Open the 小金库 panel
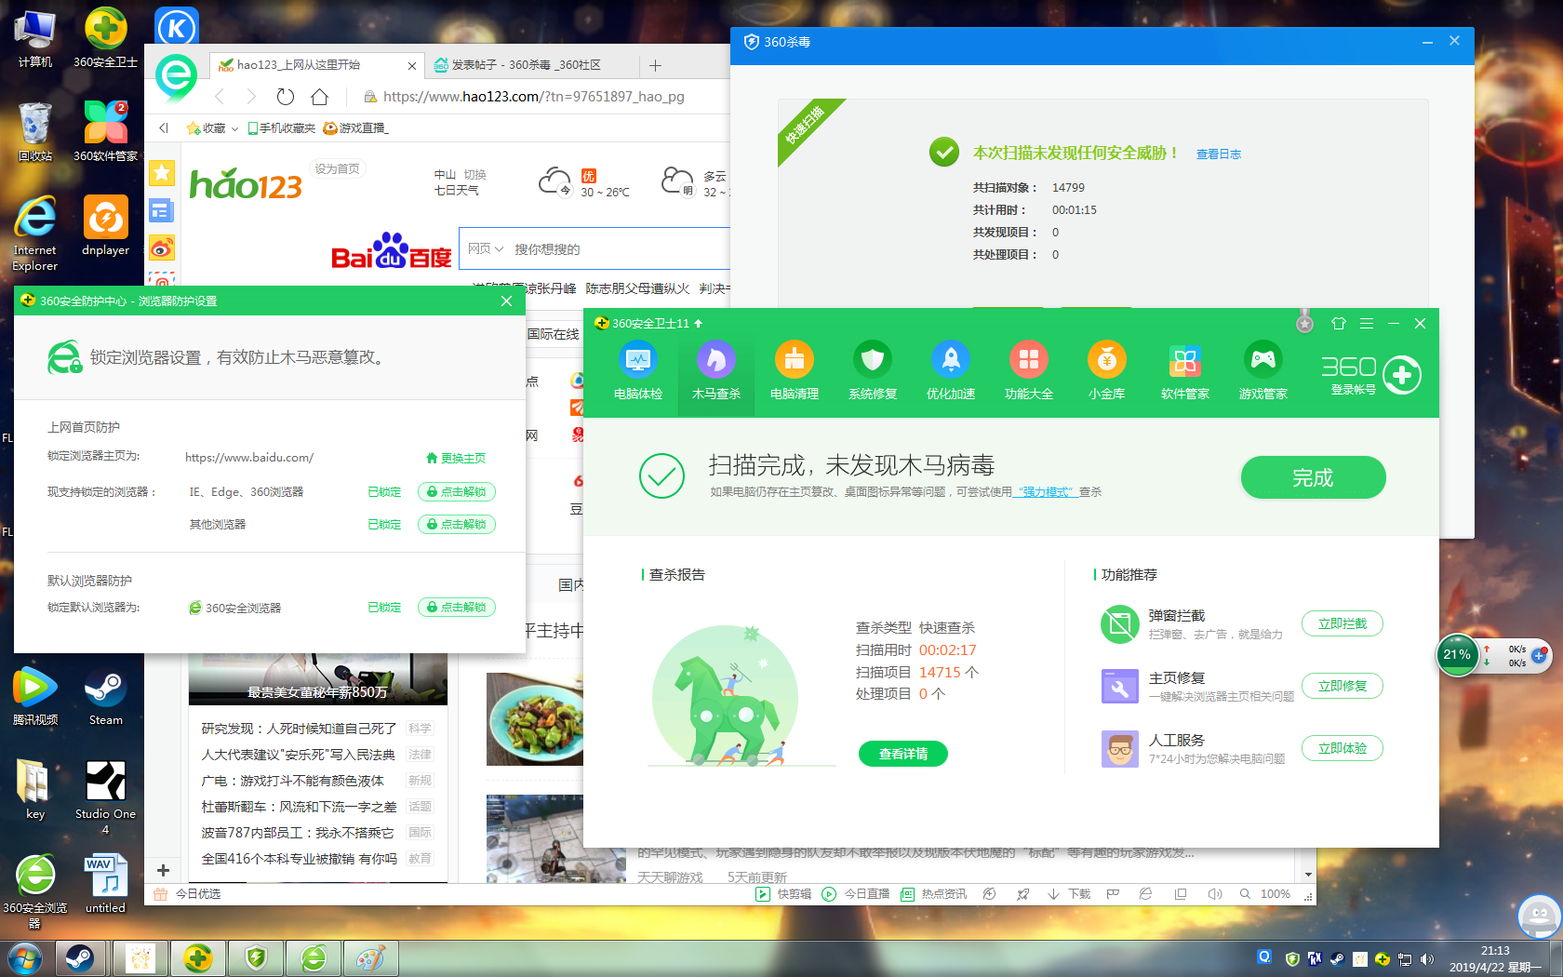 pyautogui.click(x=1107, y=370)
